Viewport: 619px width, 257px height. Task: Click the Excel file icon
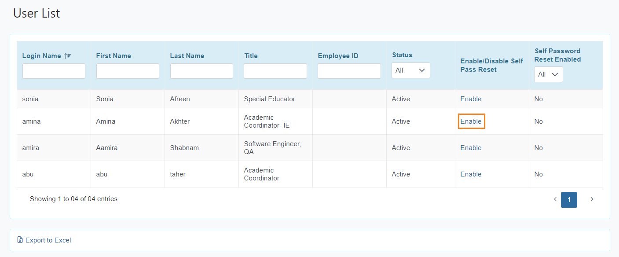click(x=20, y=240)
